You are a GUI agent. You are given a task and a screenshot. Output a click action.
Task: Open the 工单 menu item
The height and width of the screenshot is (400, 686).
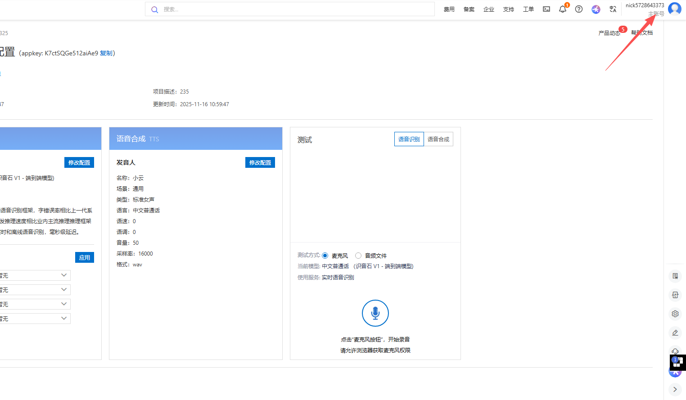pyautogui.click(x=528, y=9)
